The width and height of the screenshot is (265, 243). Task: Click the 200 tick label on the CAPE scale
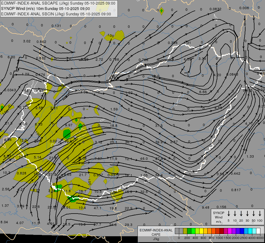pos(187,238)
